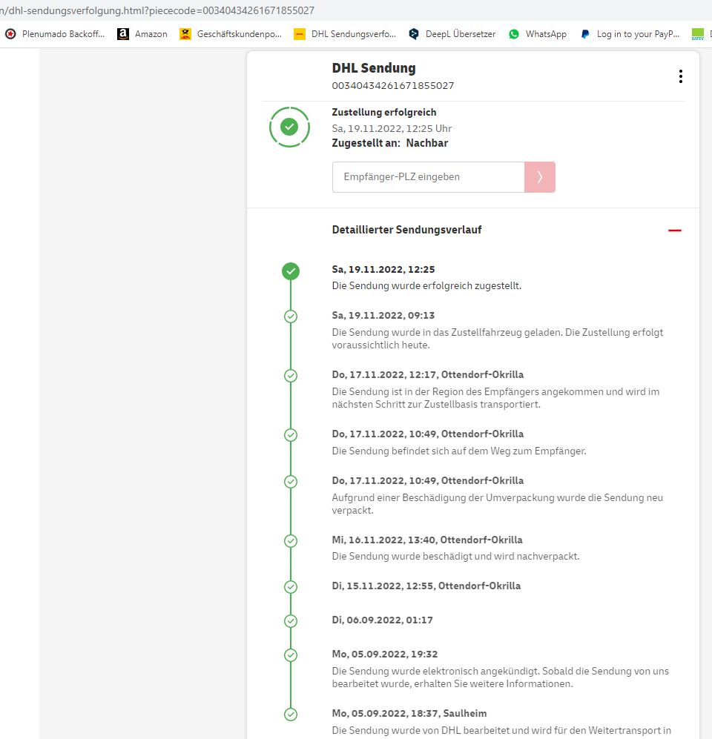Click the PayPal favicon
The image size is (712, 739).
[x=585, y=34]
